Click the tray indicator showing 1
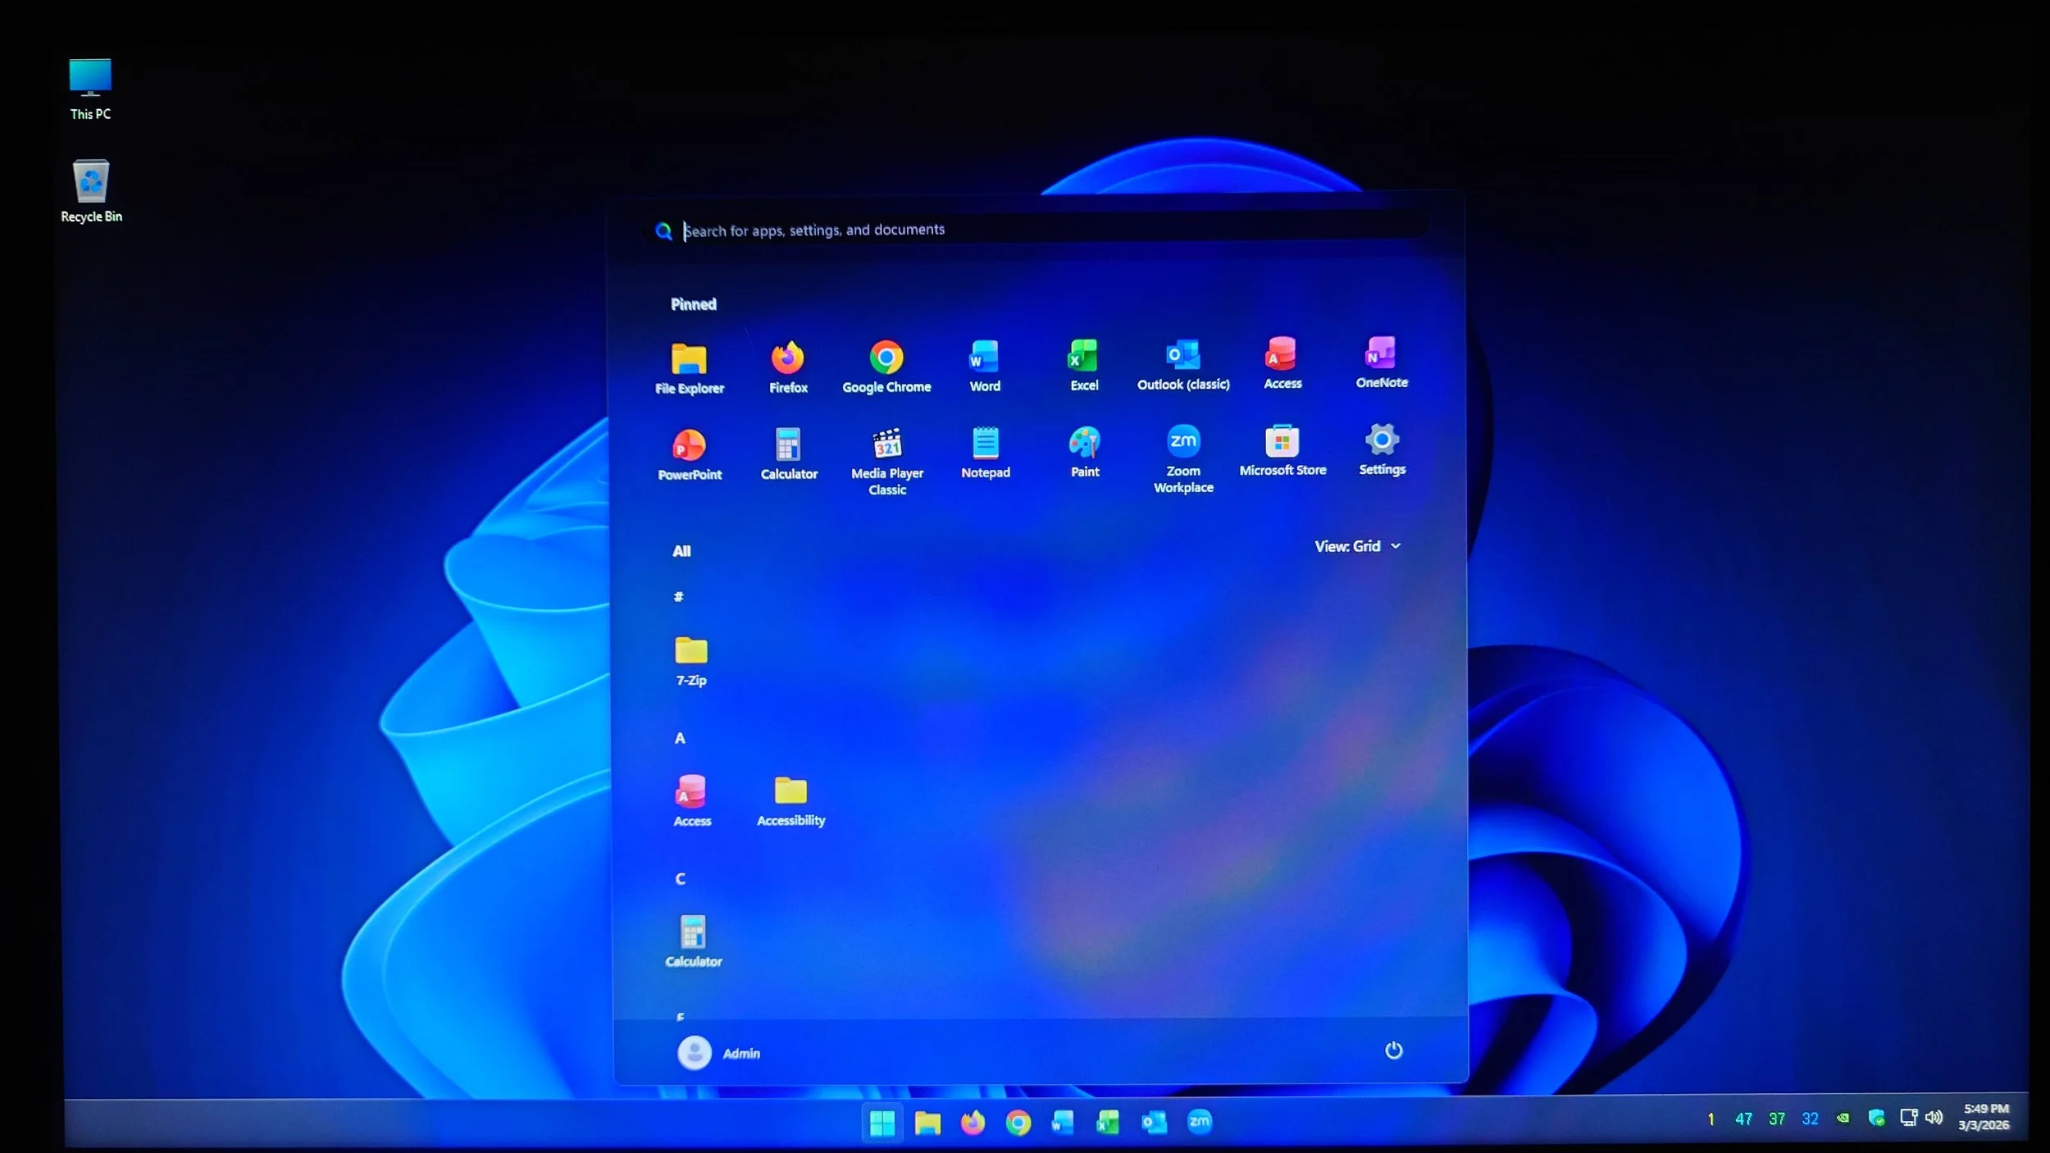 (x=1711, y=1119)
